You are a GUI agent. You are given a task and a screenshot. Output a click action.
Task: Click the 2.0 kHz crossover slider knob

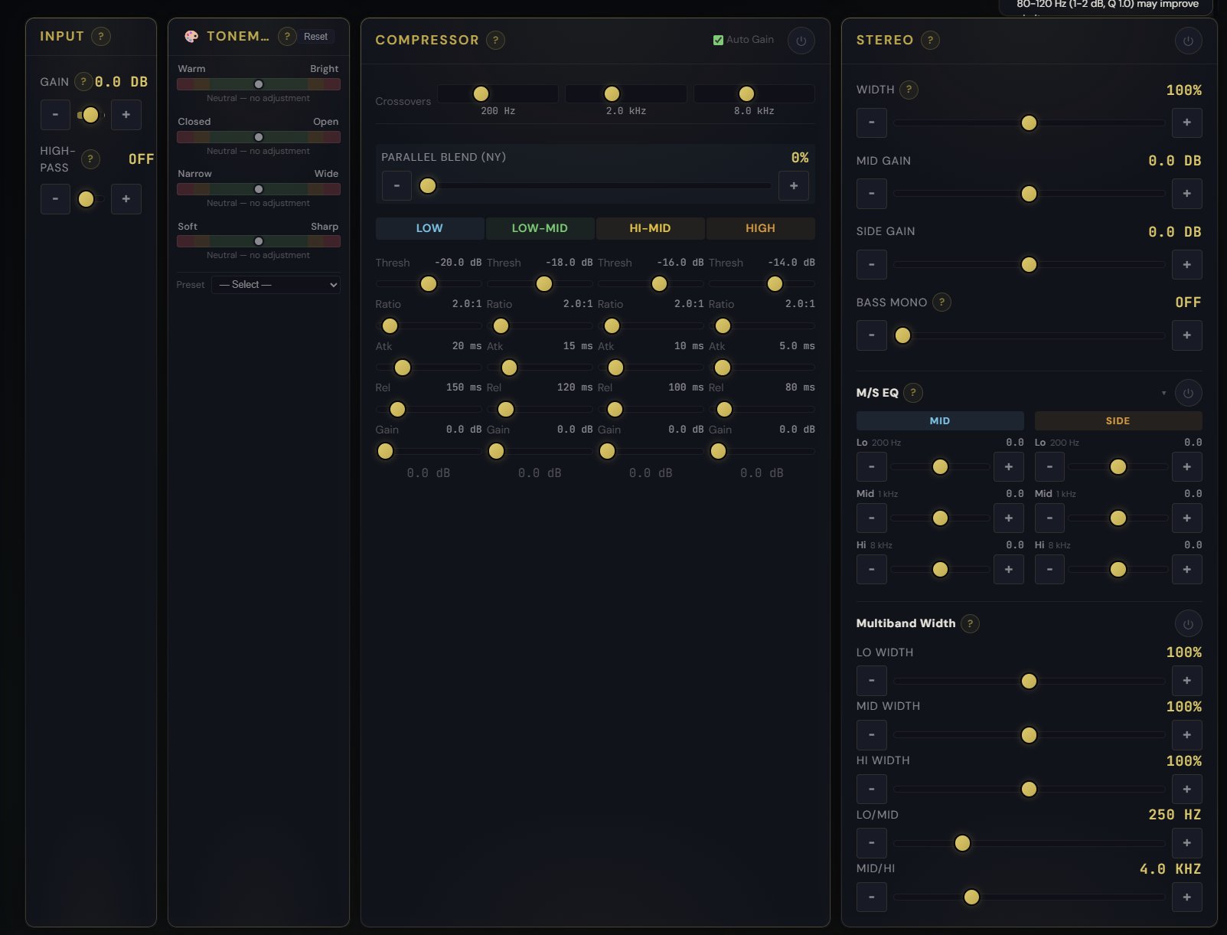pos(612,93)
